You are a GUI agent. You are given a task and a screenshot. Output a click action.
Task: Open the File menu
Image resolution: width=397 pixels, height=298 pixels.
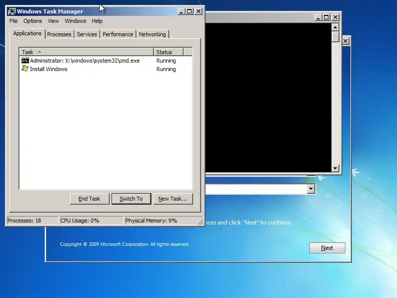pyautogui.click(x=13, y=21)
